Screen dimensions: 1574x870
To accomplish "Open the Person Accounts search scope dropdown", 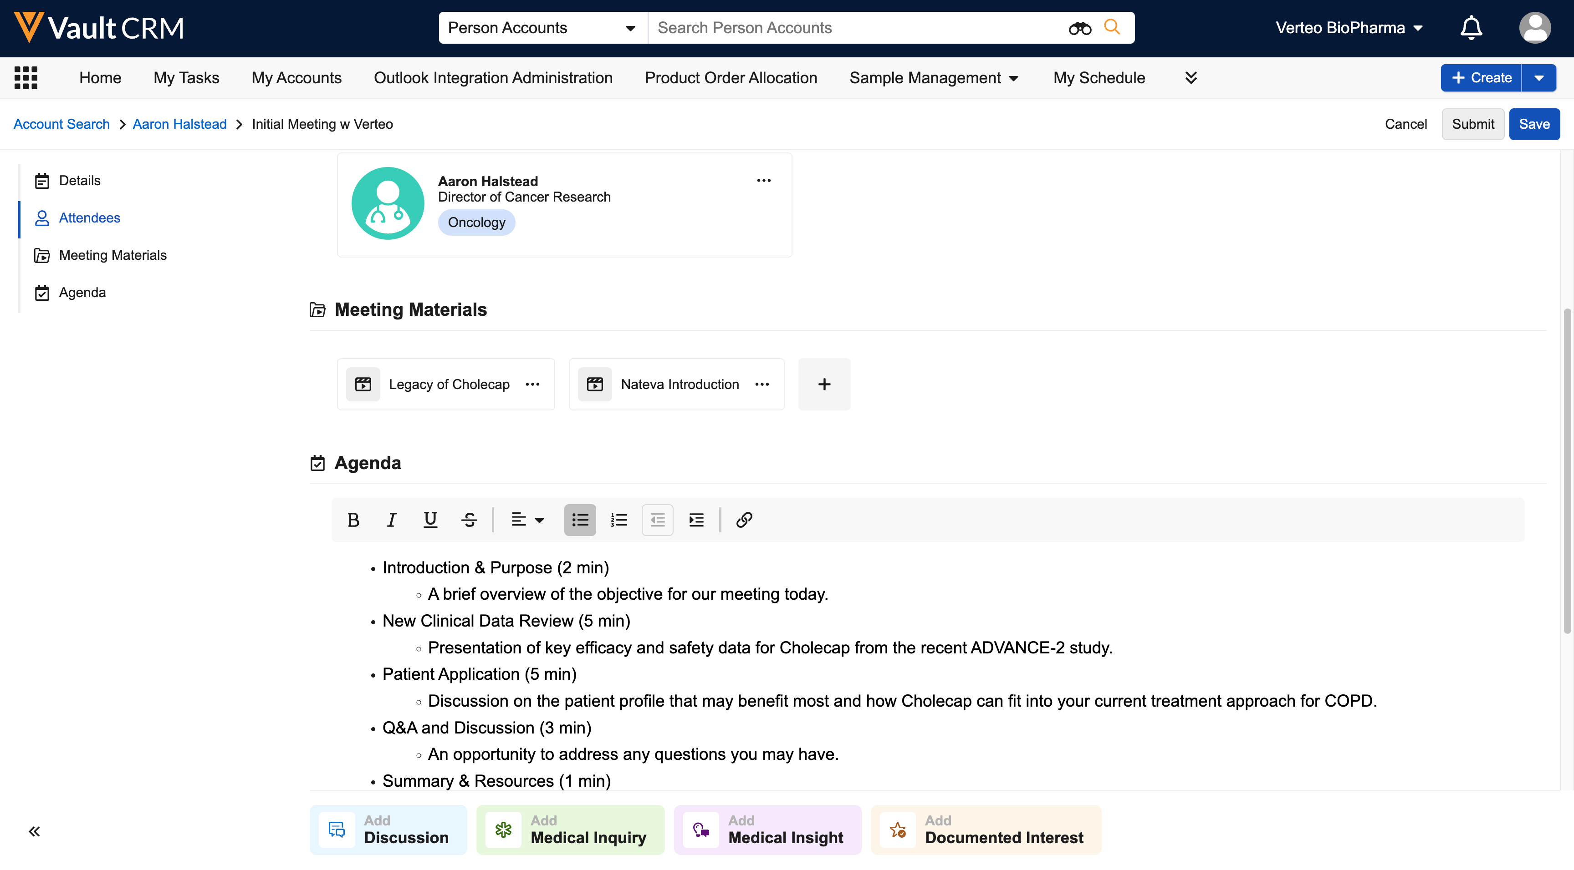I will [x=542, y=28].
